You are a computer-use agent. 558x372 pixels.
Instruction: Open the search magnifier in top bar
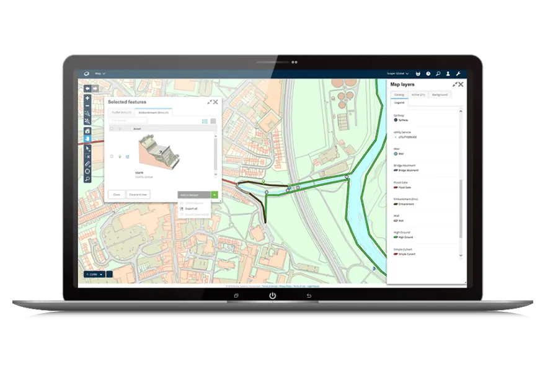coord(438,73)
